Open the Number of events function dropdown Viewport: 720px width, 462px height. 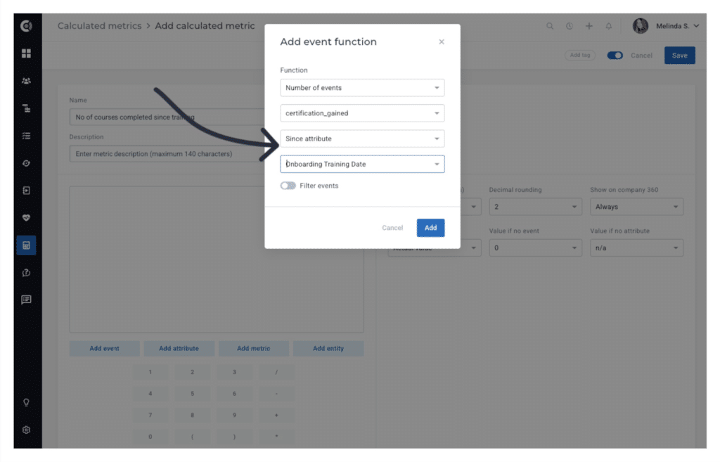point(362,88)
